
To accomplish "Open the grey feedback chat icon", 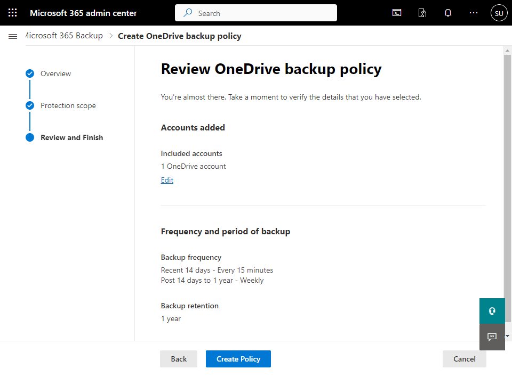I will coord(492,337).
